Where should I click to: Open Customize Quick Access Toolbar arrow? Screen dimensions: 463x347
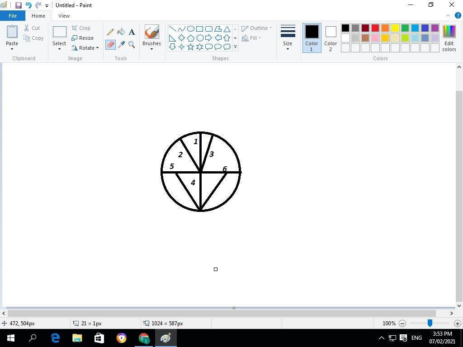coord(47,5)
